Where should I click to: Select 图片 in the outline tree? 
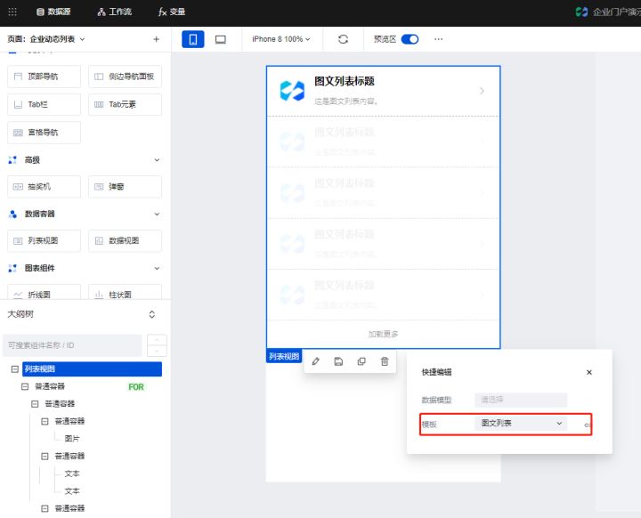point(72,439)
